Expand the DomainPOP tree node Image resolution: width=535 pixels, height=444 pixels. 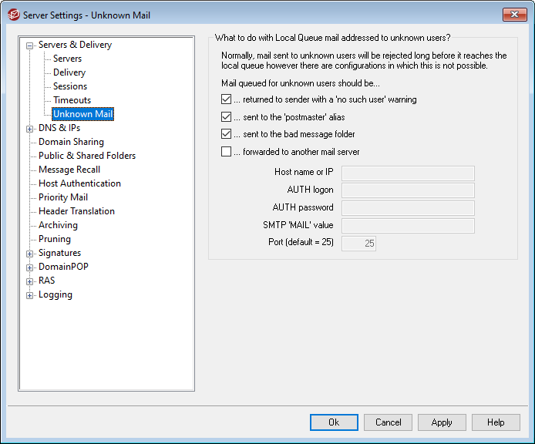tap(30, 267)
